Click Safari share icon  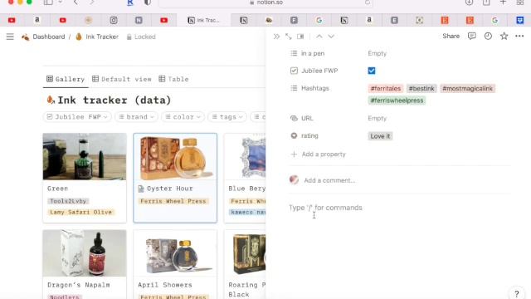coord(486,2)
